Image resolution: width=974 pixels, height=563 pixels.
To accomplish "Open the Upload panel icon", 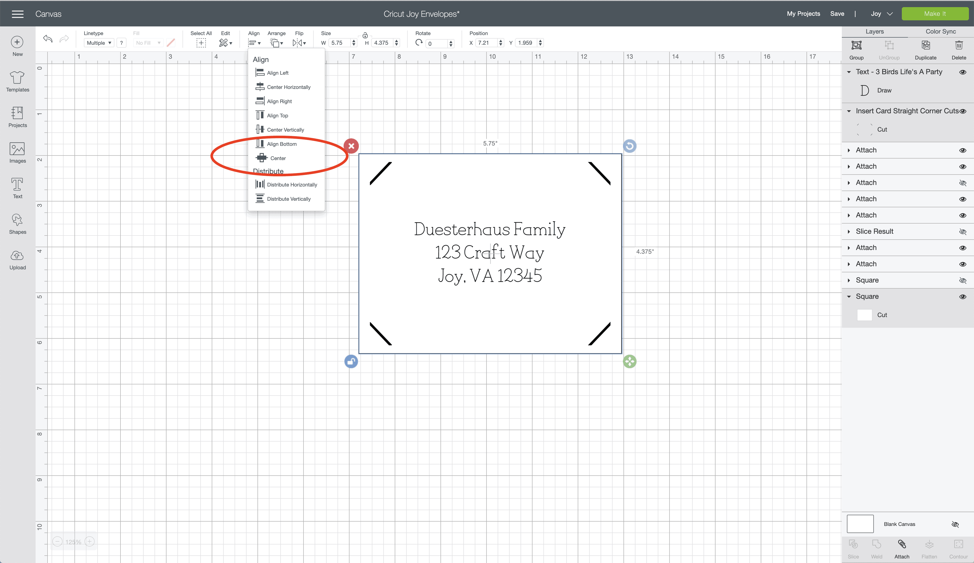I will 17,260.
